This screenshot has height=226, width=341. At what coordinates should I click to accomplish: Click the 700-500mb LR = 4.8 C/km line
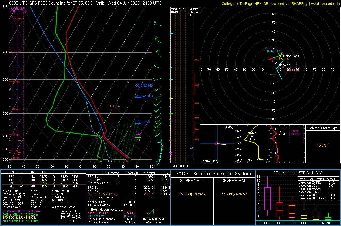20,221
